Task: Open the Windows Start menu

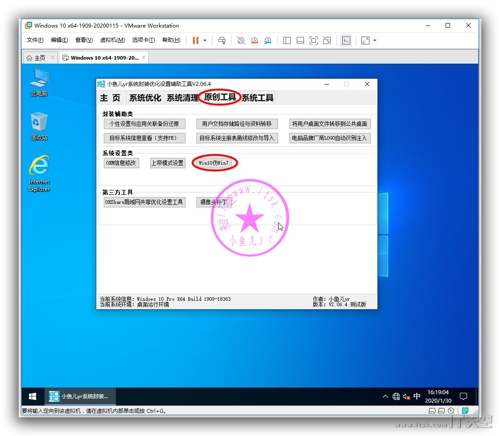Action: (33, 396)
